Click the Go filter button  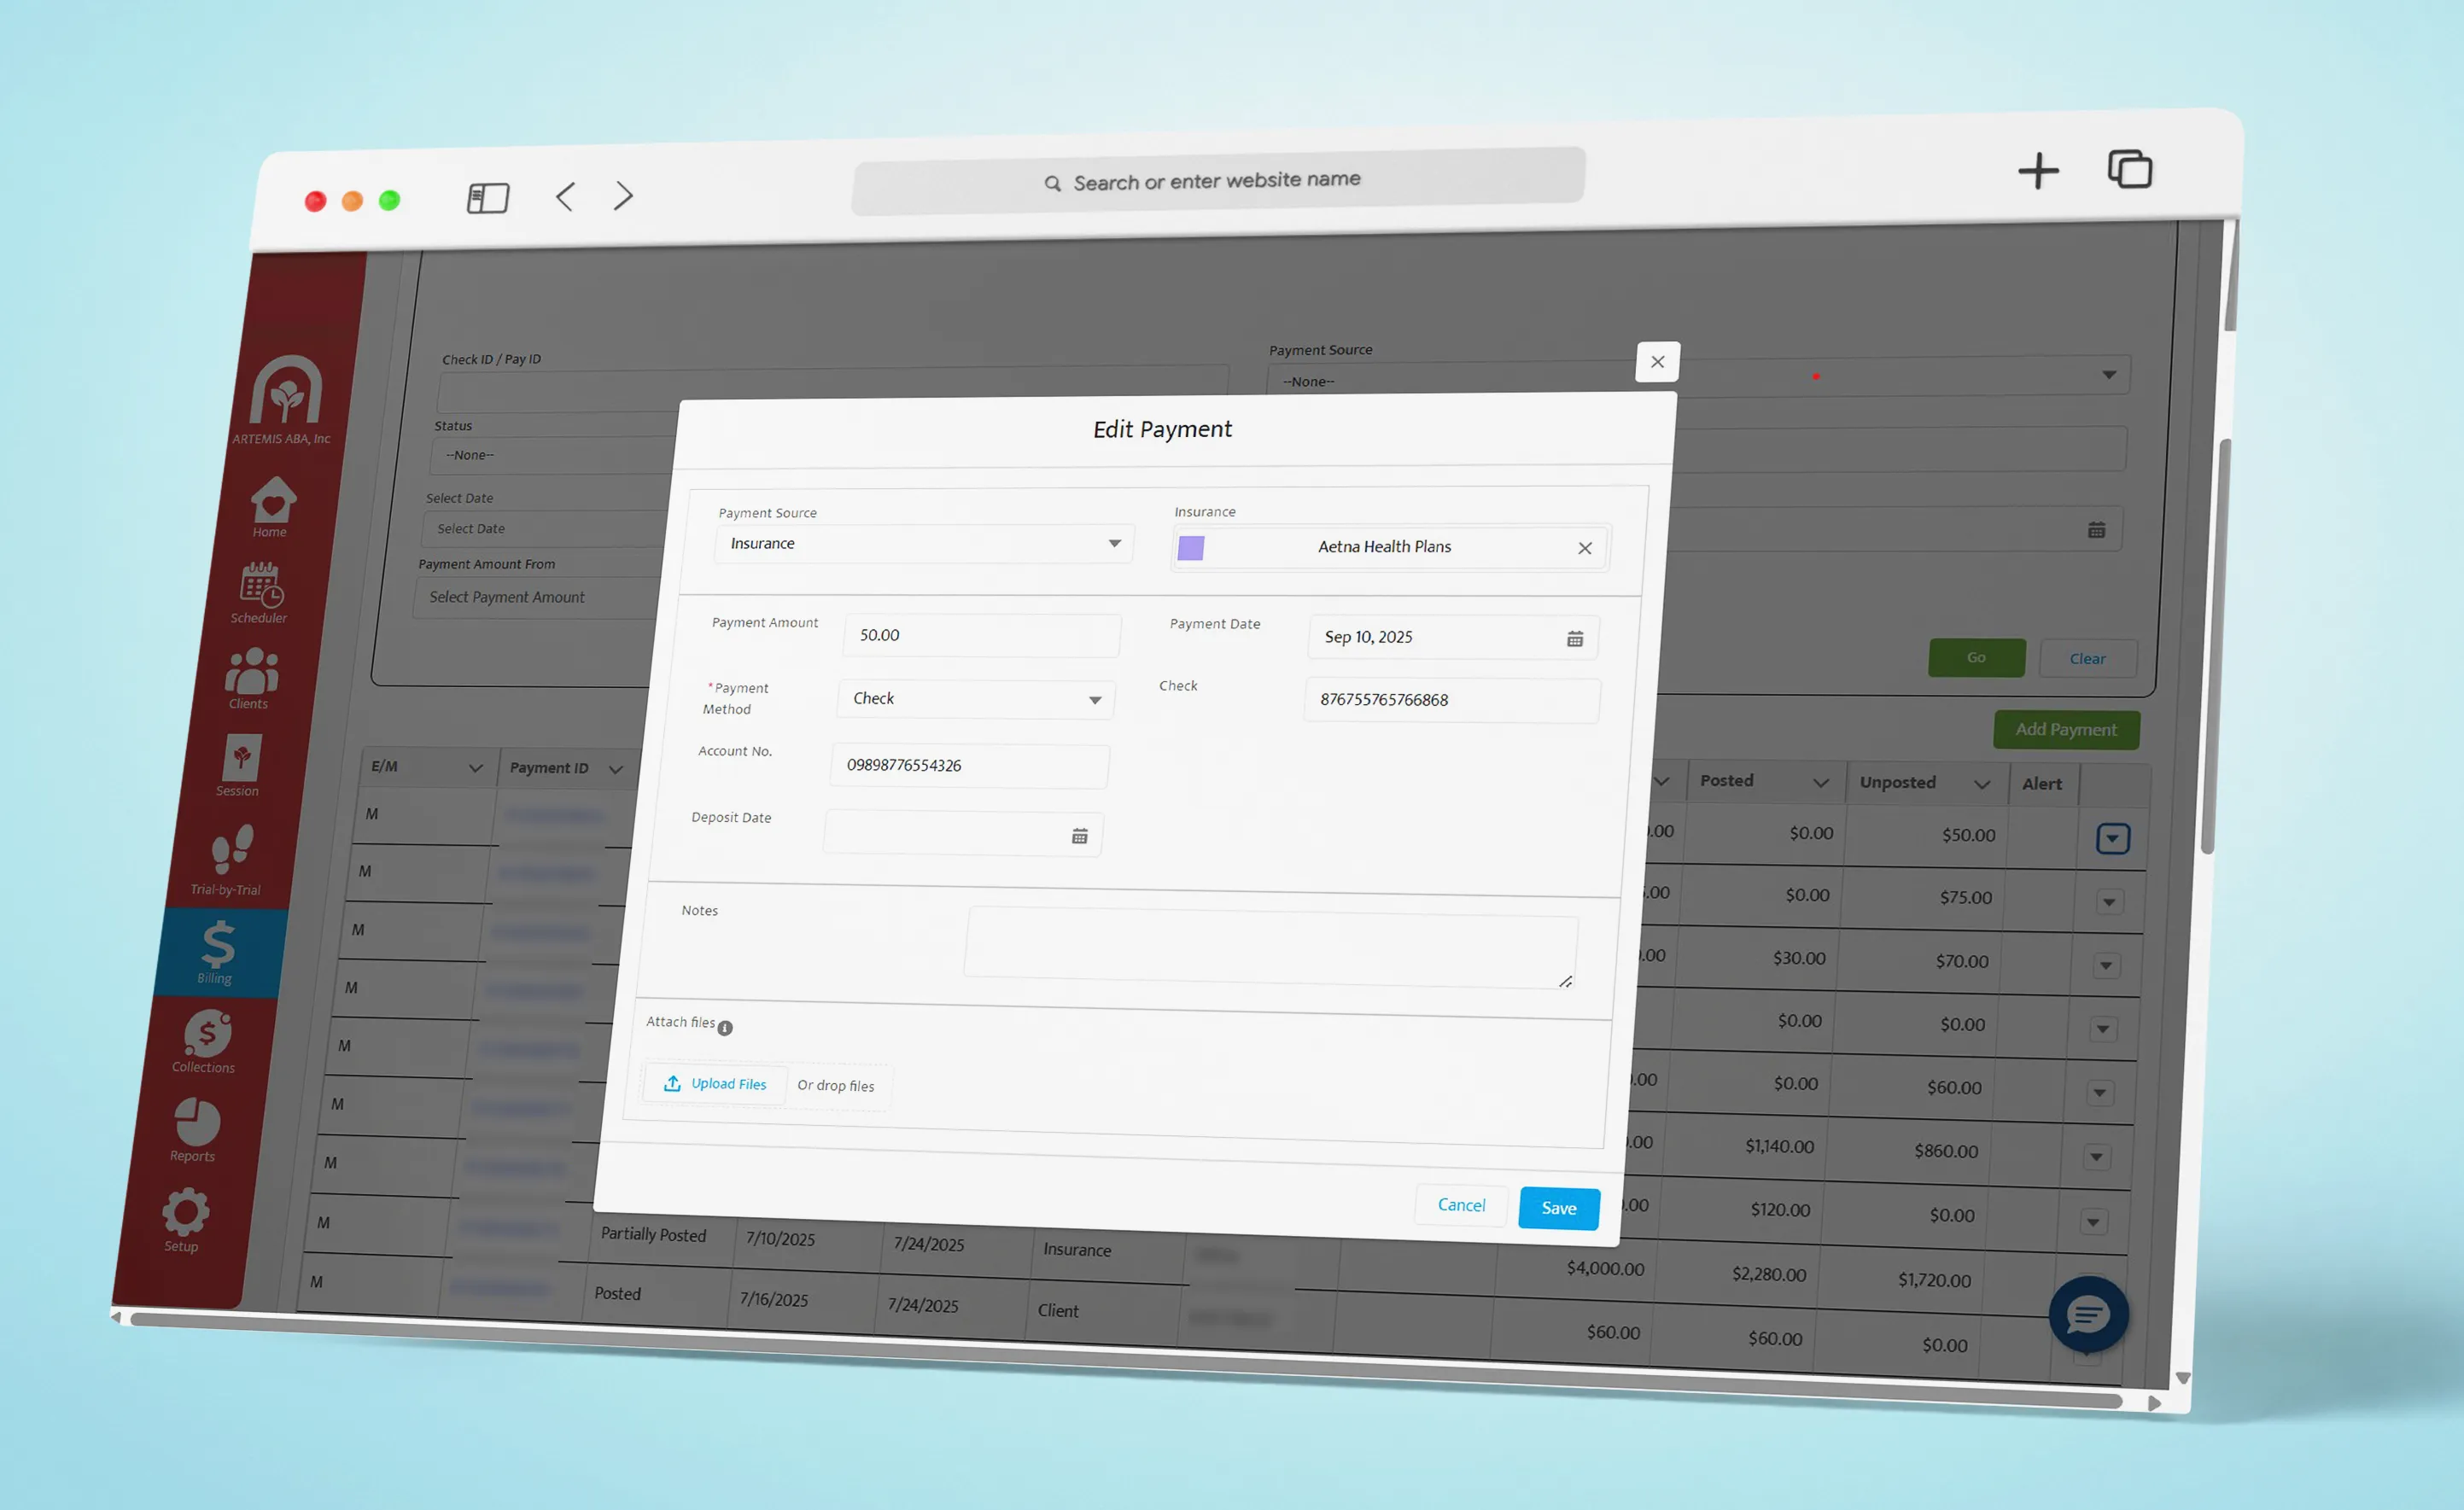(1977, 658)
